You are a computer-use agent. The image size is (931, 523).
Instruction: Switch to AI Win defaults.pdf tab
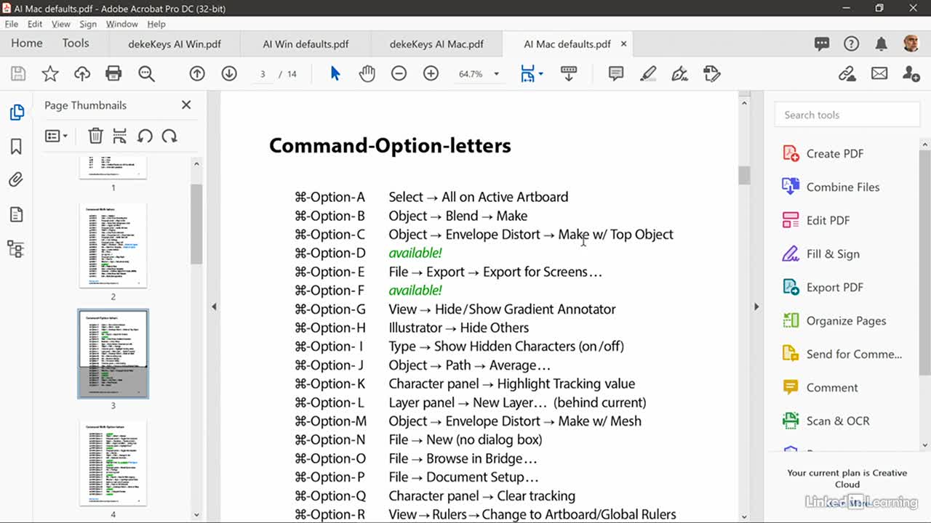[305, 44]
